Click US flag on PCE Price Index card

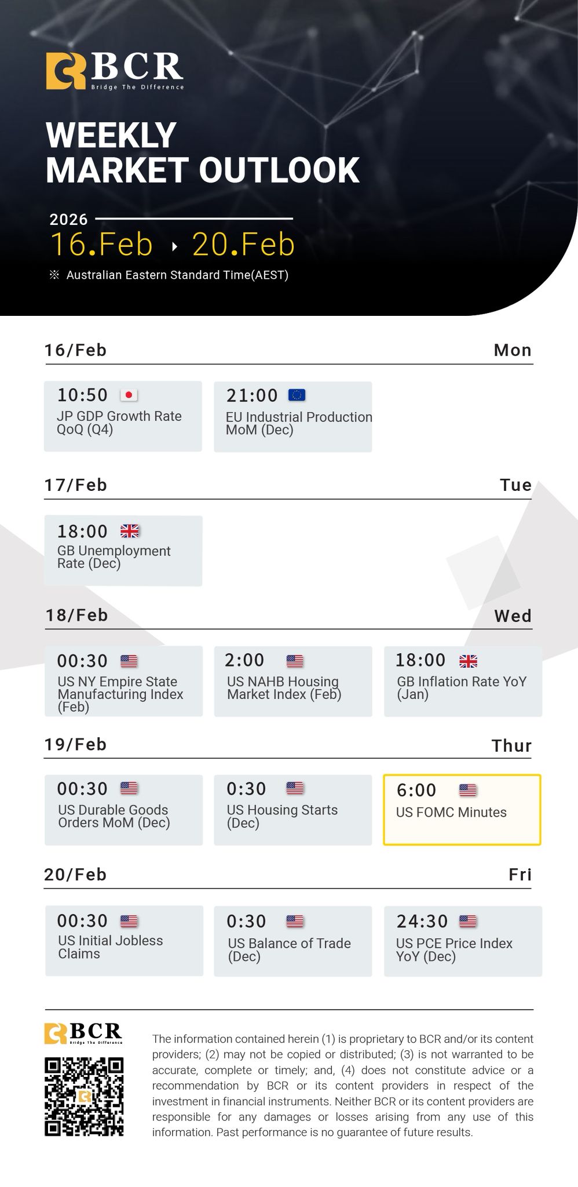tap(467, 921)
